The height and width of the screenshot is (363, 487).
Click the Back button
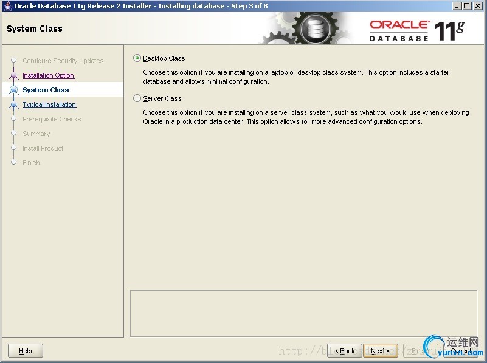click(345, 351)
